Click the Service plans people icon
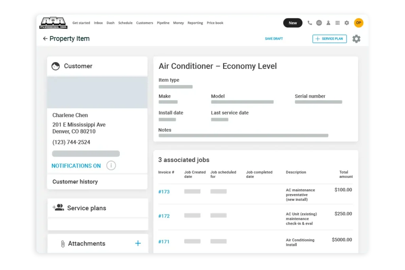The width and height of the screenshot is (405, 270). coord(58,208)
